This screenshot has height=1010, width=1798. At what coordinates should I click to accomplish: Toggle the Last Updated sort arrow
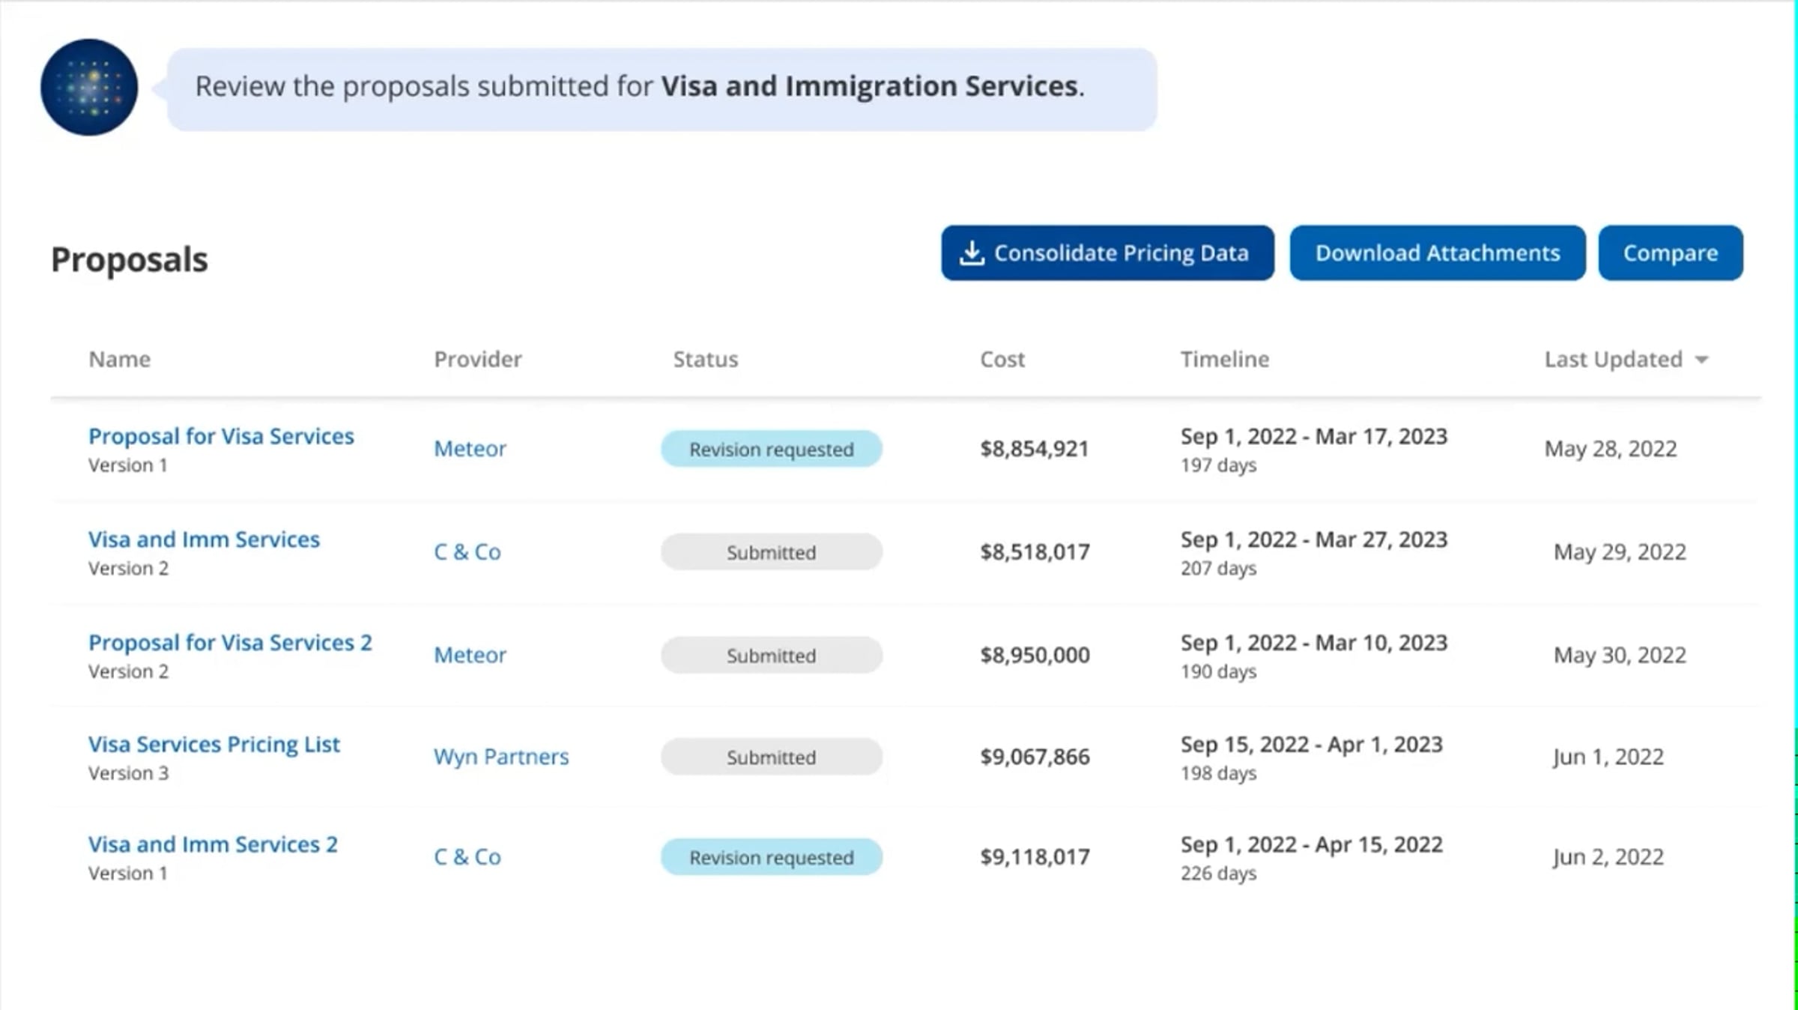pos(1702,360)
